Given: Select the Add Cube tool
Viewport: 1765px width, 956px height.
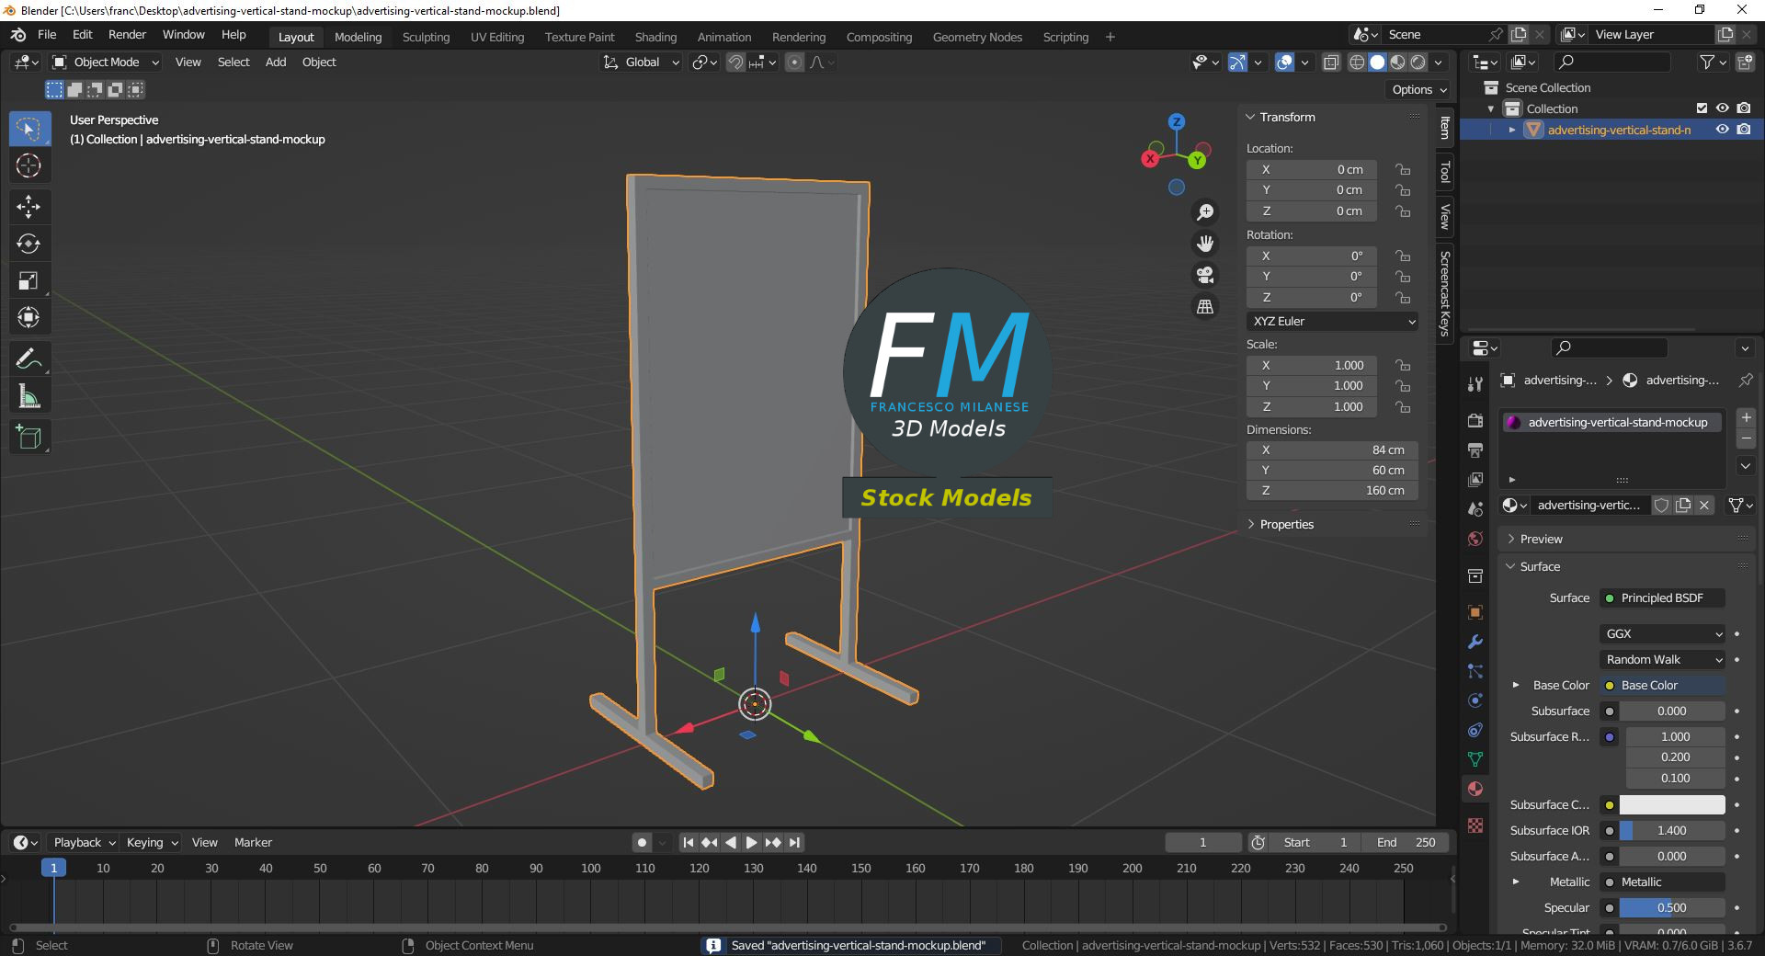Looking at the screenshot, I should click(28, 437).
